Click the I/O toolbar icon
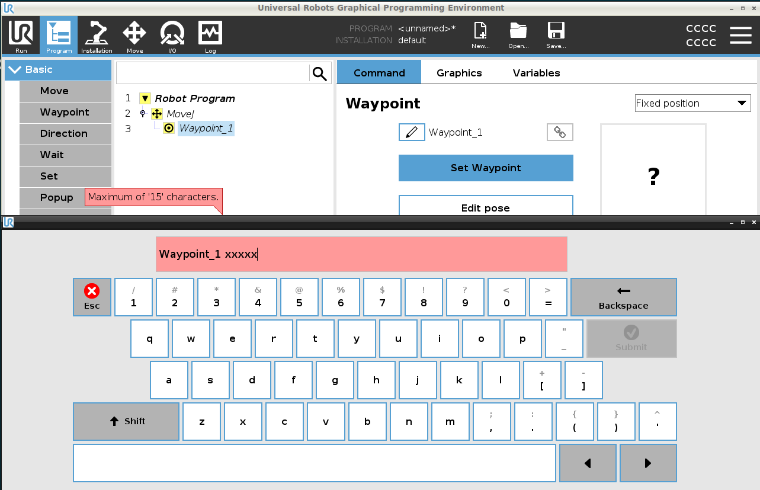760x490 pixels. pyautogui.click(x=172, y=35)
